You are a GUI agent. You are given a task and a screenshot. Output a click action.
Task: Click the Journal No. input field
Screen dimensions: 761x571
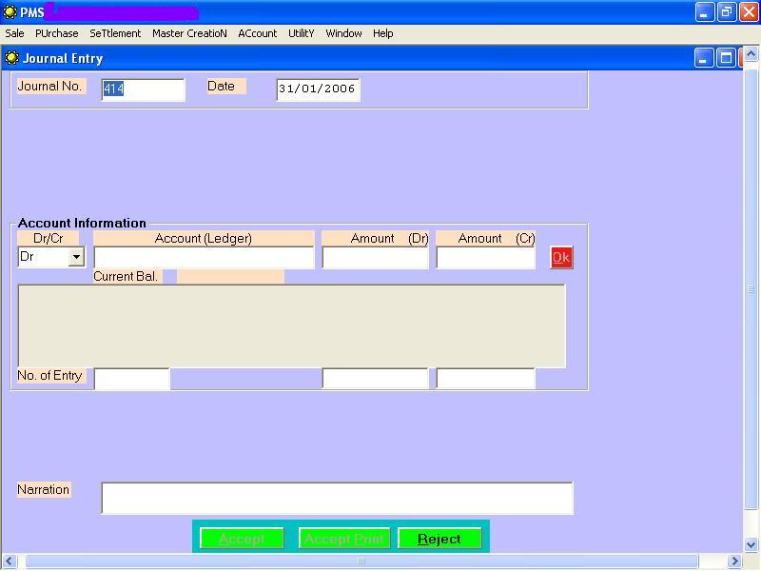[x=143, y=89]
